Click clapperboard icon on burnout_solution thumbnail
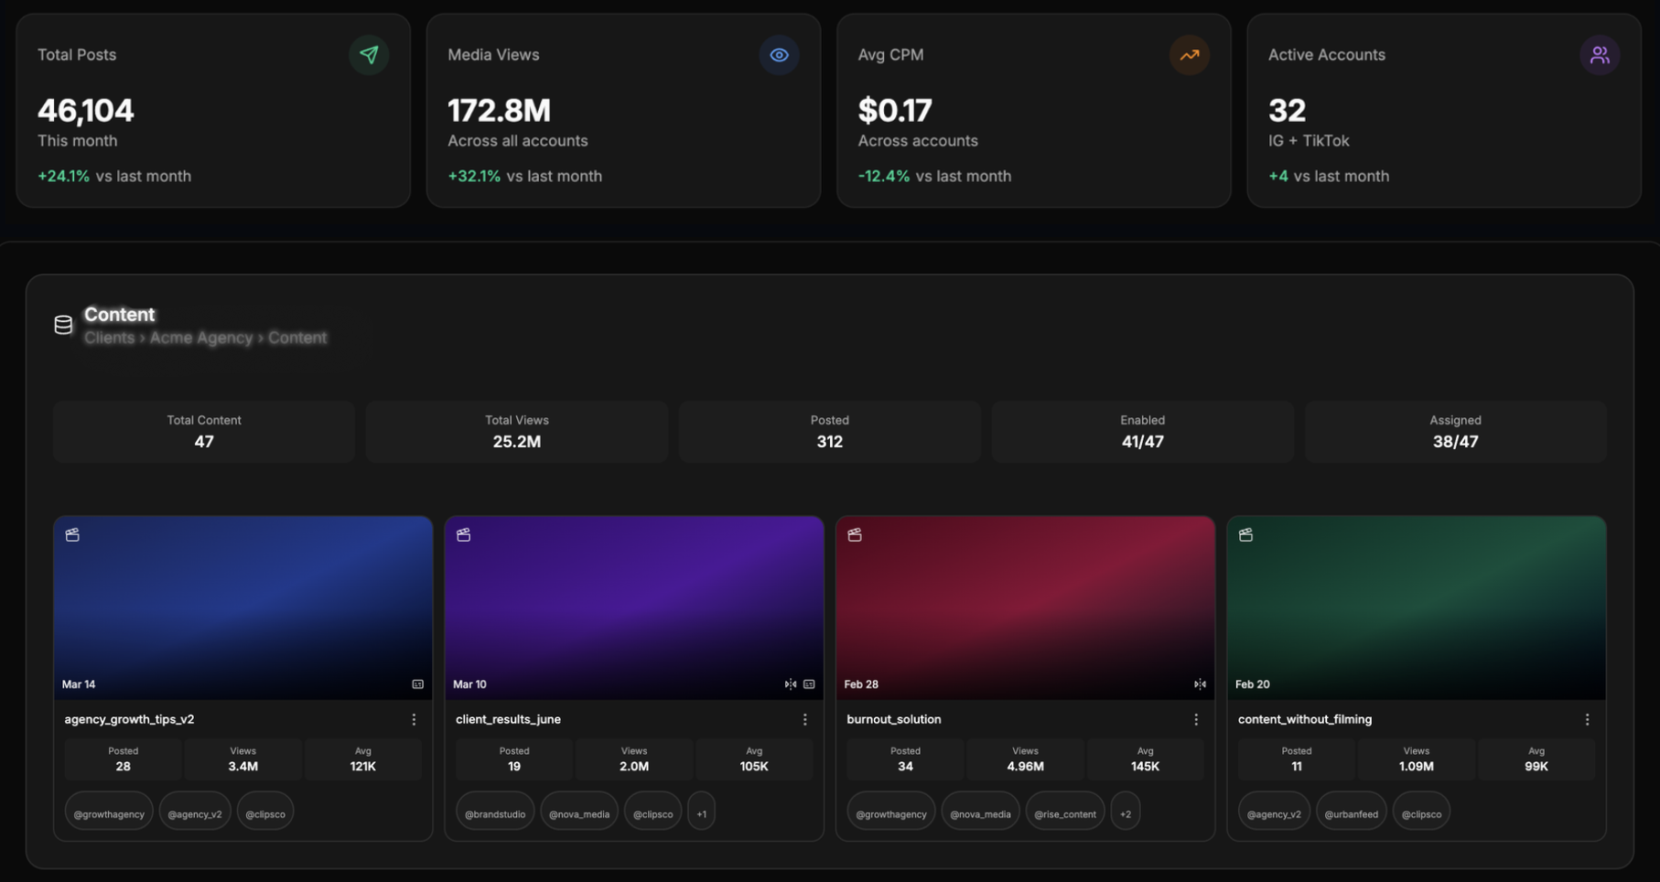Image resolution: width=1660 pixels, height=882 pixels. (x=855, y=534)
